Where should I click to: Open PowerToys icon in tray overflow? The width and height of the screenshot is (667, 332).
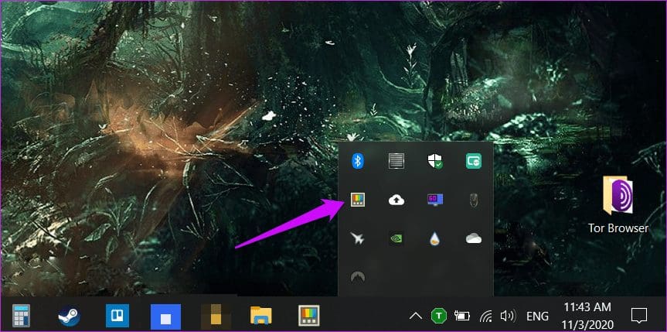358,200
